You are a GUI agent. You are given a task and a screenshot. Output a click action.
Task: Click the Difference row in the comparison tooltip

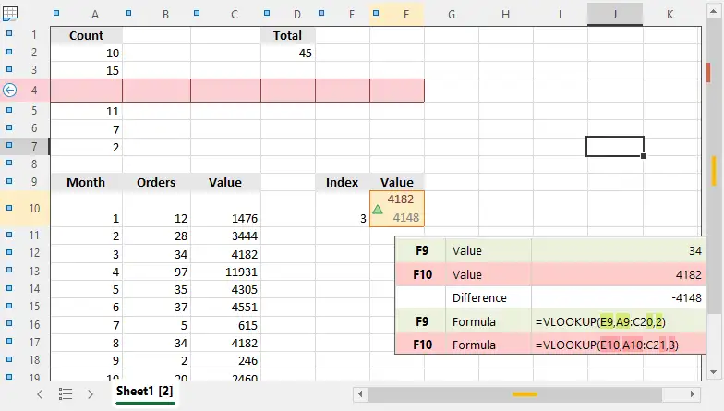coord(550,297)
